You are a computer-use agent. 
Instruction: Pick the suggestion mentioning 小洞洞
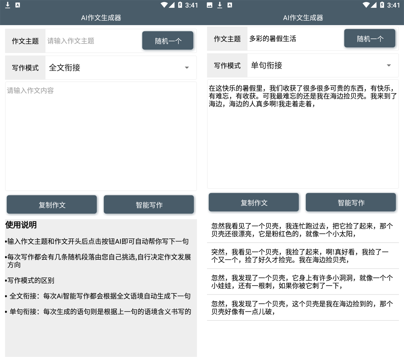tap(303, 282)
